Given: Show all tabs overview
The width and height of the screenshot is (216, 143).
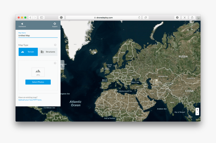Looking at the screenshot, I should click(145, 18).
